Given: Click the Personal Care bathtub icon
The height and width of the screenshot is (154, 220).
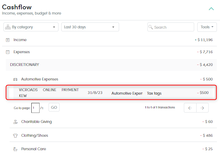Looking at the screenshot, I should 15,149.
